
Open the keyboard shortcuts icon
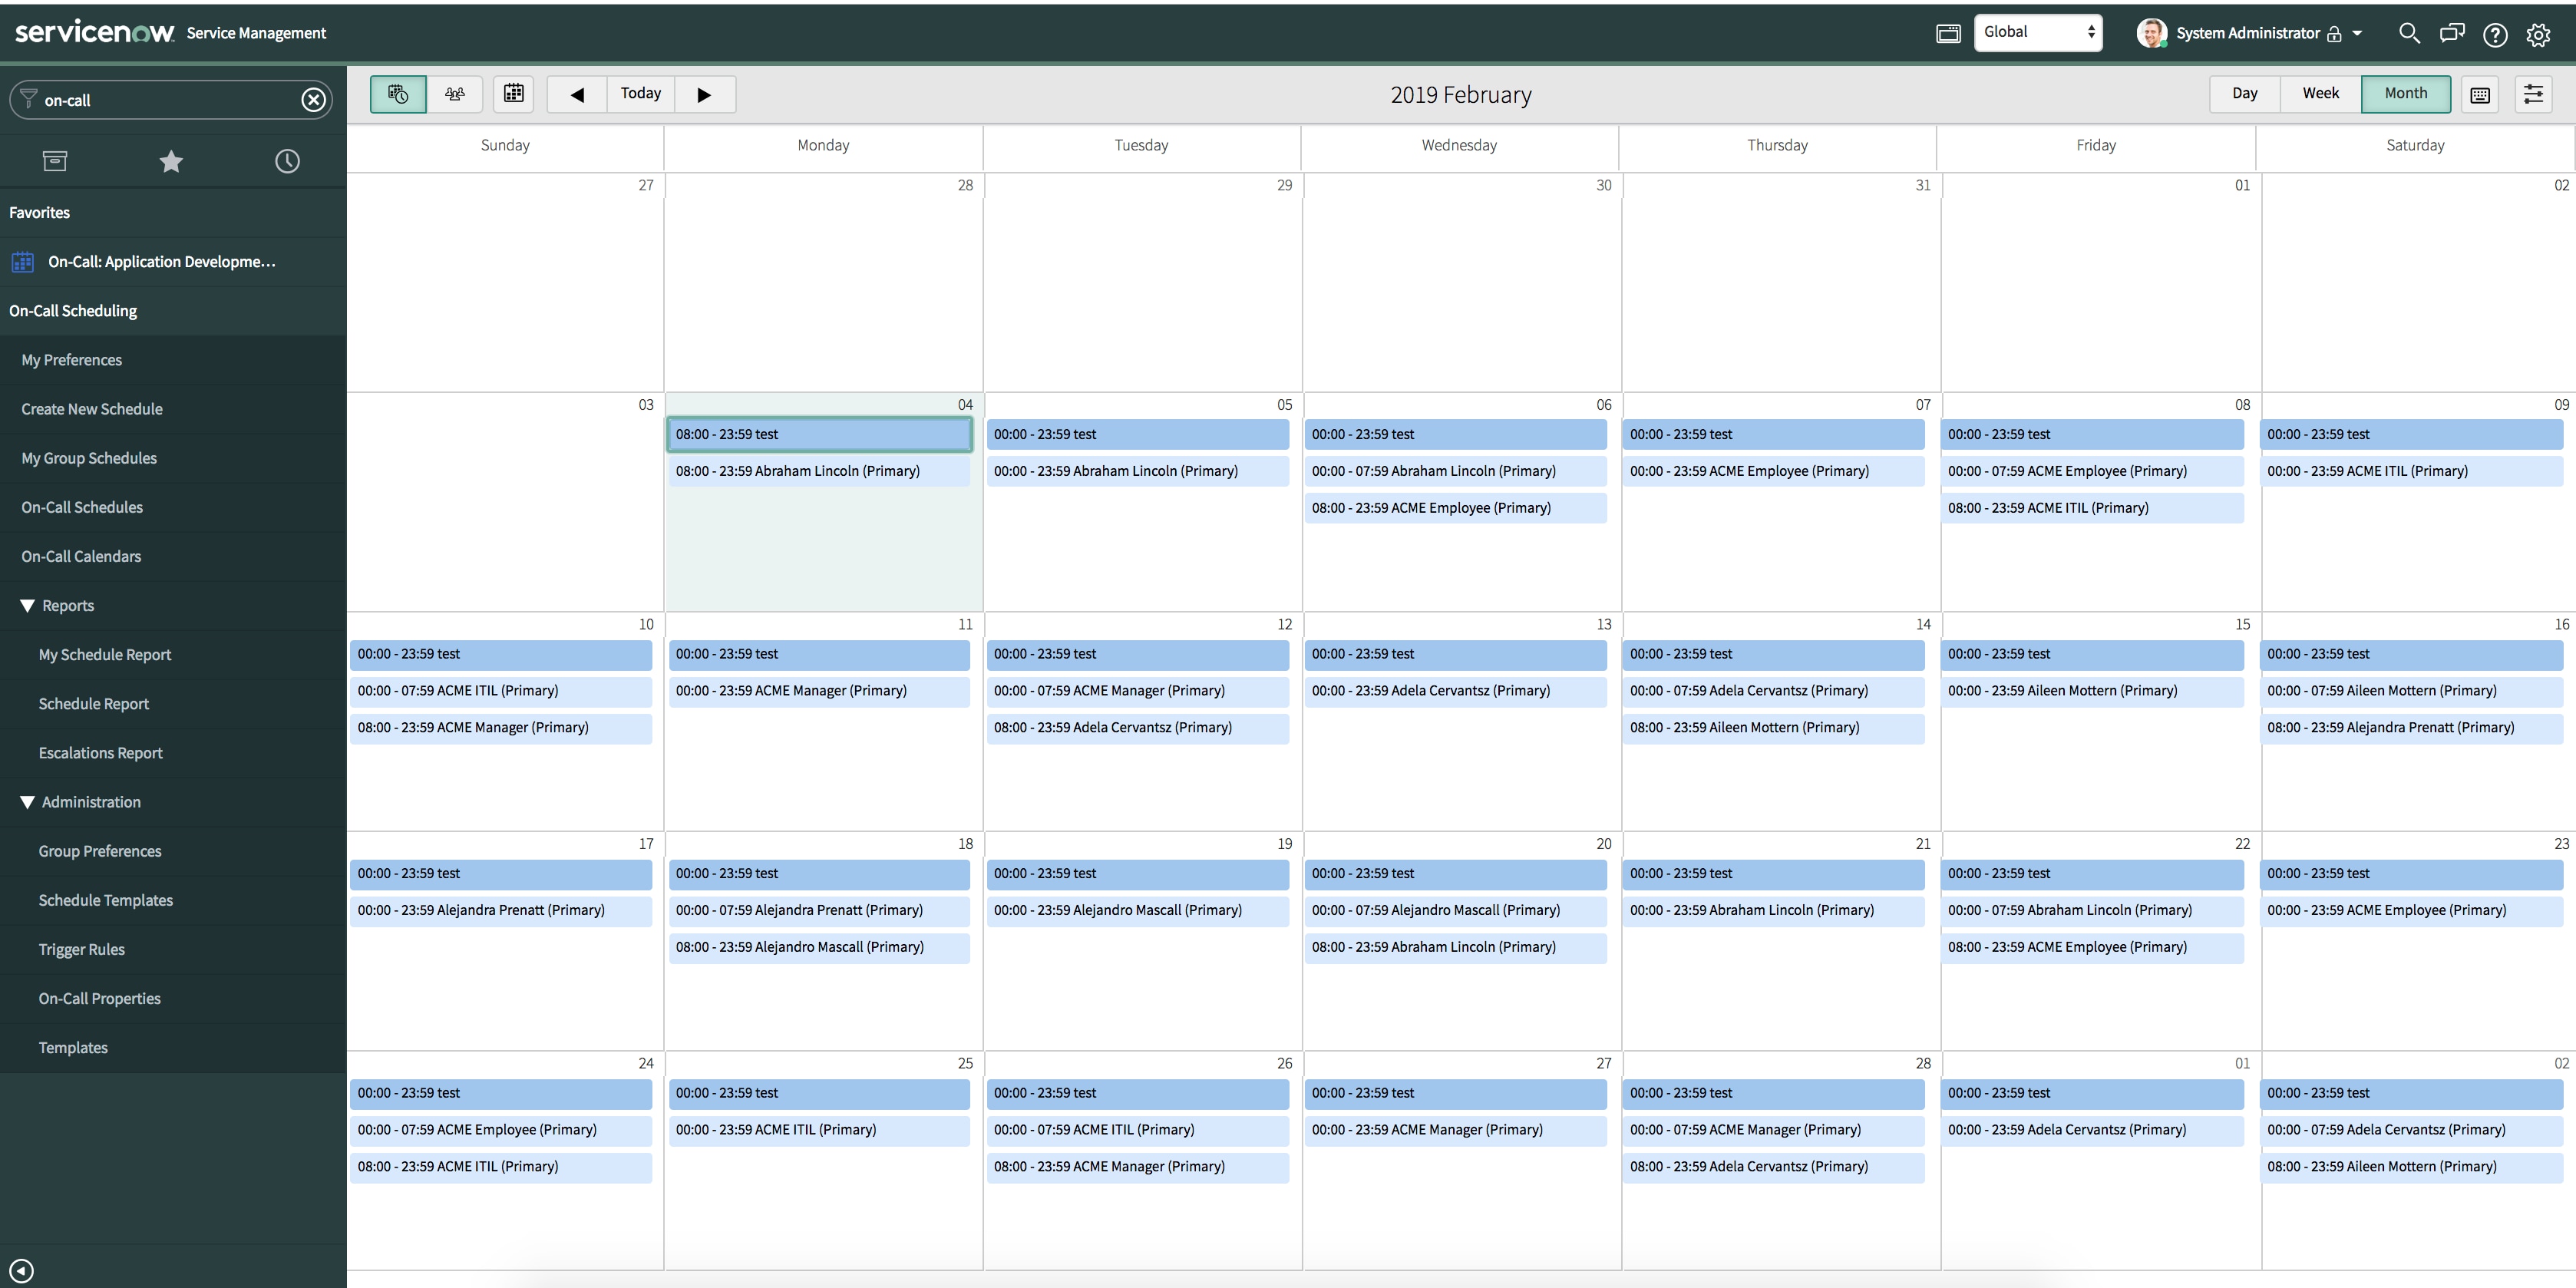tap(2480, 95)
